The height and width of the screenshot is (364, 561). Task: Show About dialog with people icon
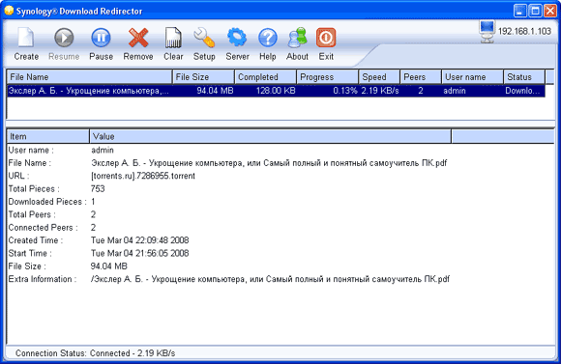pyautogui.click(x=297, y=38)
